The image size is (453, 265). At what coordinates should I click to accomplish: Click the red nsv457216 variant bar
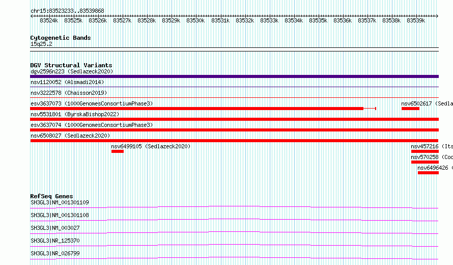[425, 151]
